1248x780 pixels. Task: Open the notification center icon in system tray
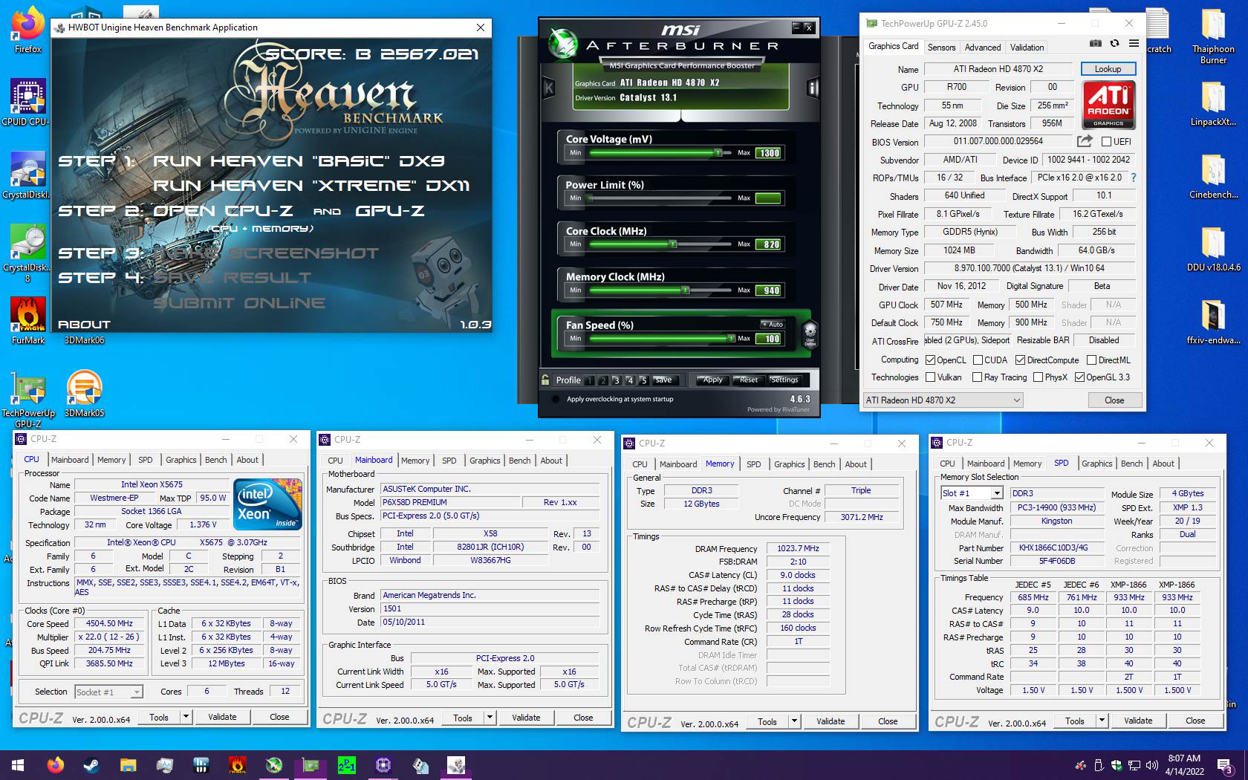1225,765
